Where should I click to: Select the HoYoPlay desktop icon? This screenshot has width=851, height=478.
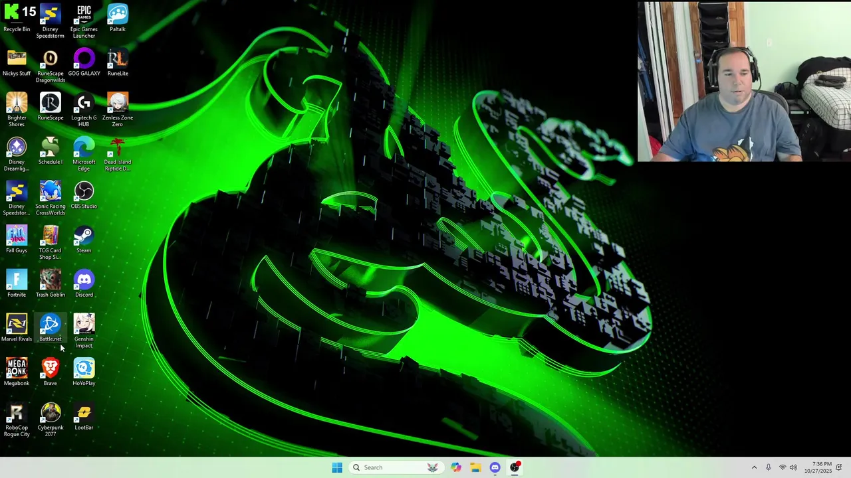pyautogui.click(x=84, y=372)
